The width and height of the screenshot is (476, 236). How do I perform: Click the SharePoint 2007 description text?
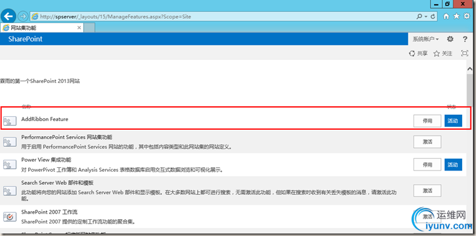coord(78,222)
